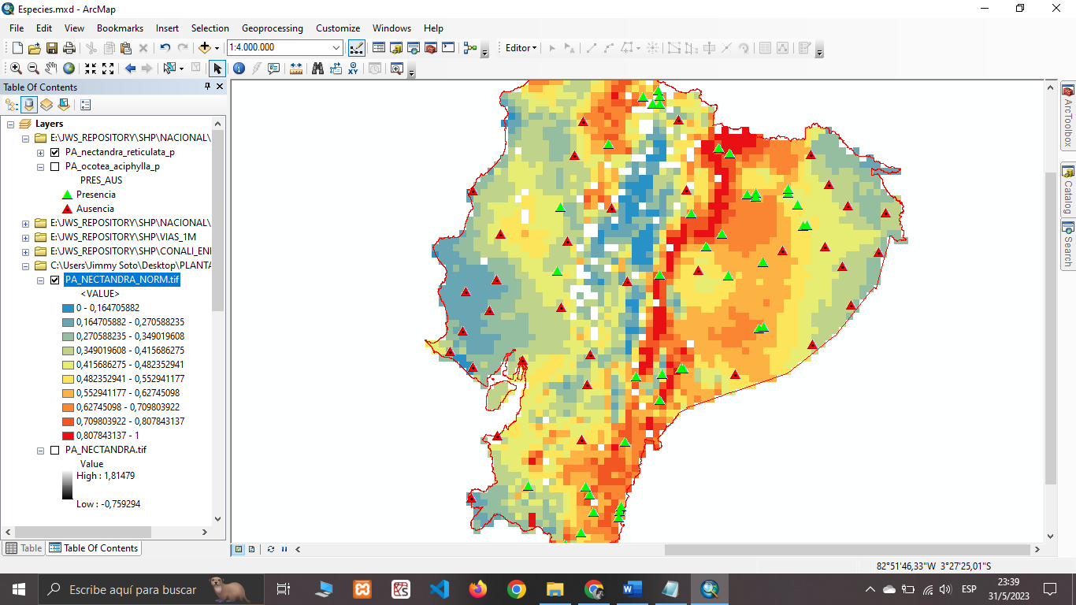Open the Catalog window toolbar icon
Viewport: 1076px width, 605px height.
pyautogui.click(x=396, y=48)
